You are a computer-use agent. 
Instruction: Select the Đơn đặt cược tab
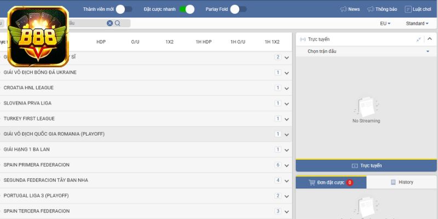click(331, 182)
